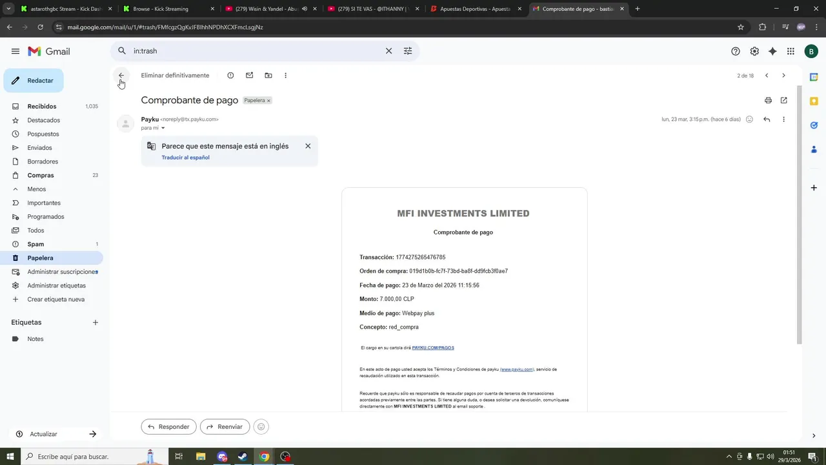Image resolution: width=826 pixels, height=465 pixels.
Task: Mark the message as unread
Action: click(x=249, y=76)
